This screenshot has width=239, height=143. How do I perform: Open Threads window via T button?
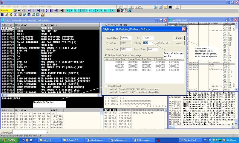79,10
